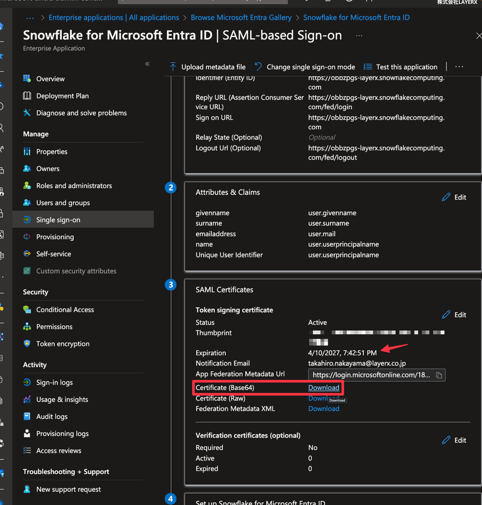Open the Properties sliders icon
Screen dimensions: 482x505
point(27,151)
